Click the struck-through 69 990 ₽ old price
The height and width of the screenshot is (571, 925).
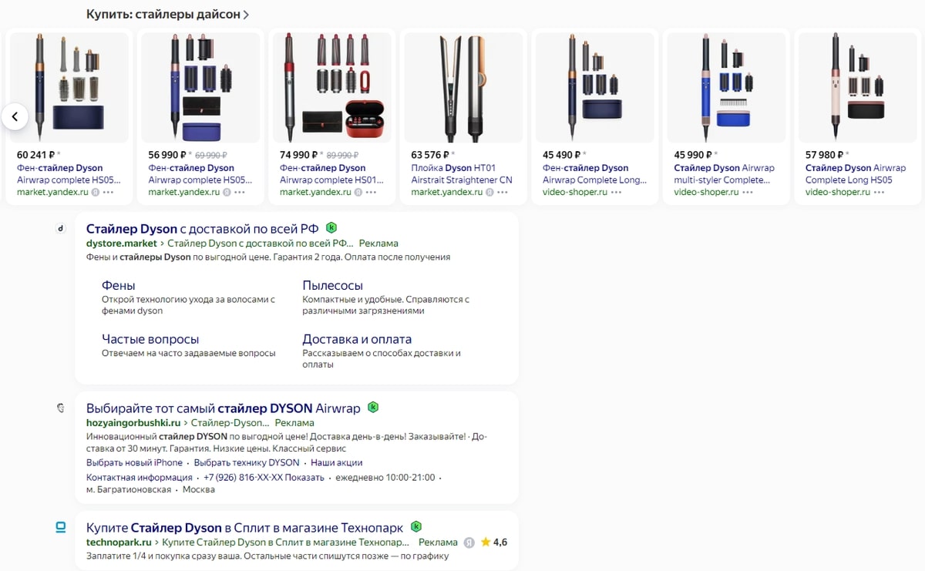click(x=212, y=155)
